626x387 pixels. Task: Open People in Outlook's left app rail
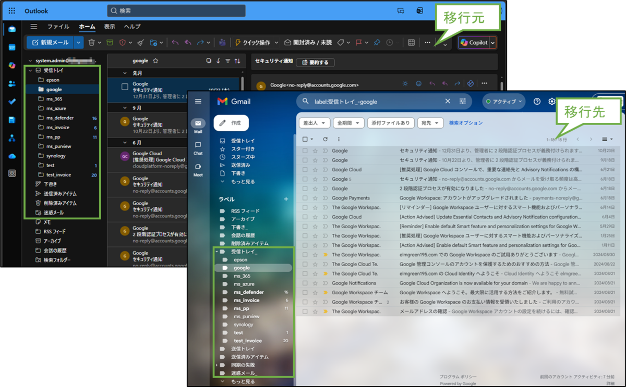[12, 83]
